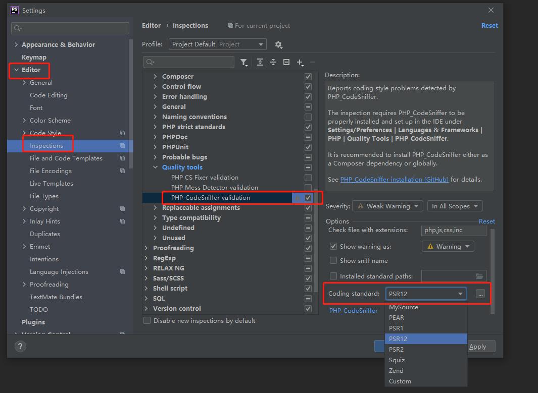Image resolution: width=538 pixels, height=393 pixels.
Task: Click the project-level icon next to Language Injections
Action: (122, 272)
